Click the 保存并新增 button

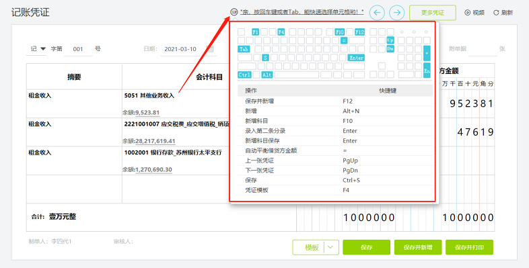tap(418, 247)
